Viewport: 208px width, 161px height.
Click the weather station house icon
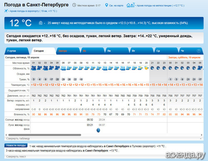click(x=130, y=5)
